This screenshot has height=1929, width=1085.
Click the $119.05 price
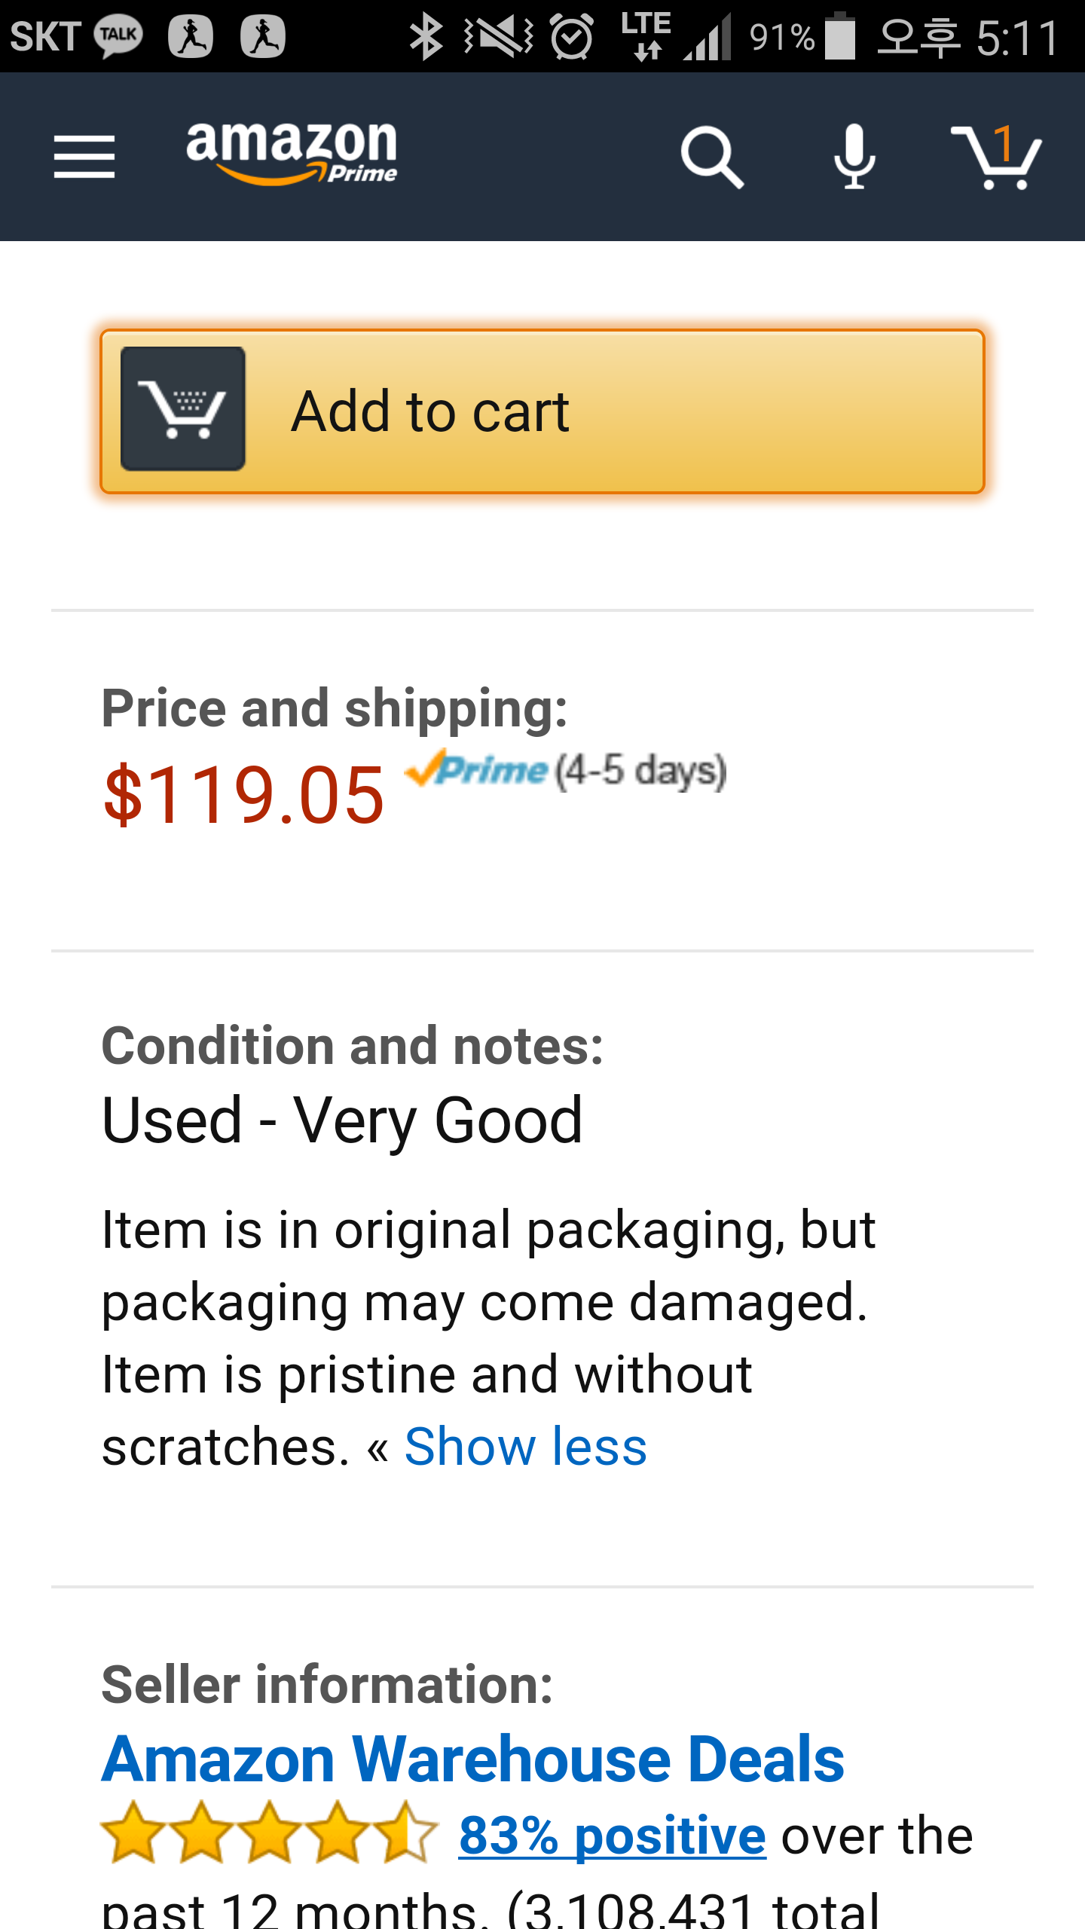click(243, 795)
